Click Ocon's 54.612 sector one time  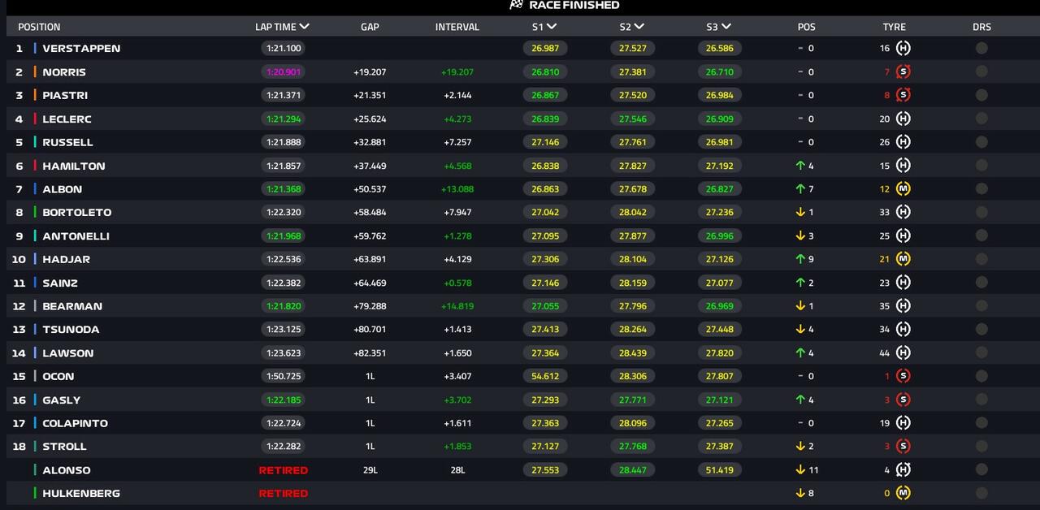click(x=545, y=376)
